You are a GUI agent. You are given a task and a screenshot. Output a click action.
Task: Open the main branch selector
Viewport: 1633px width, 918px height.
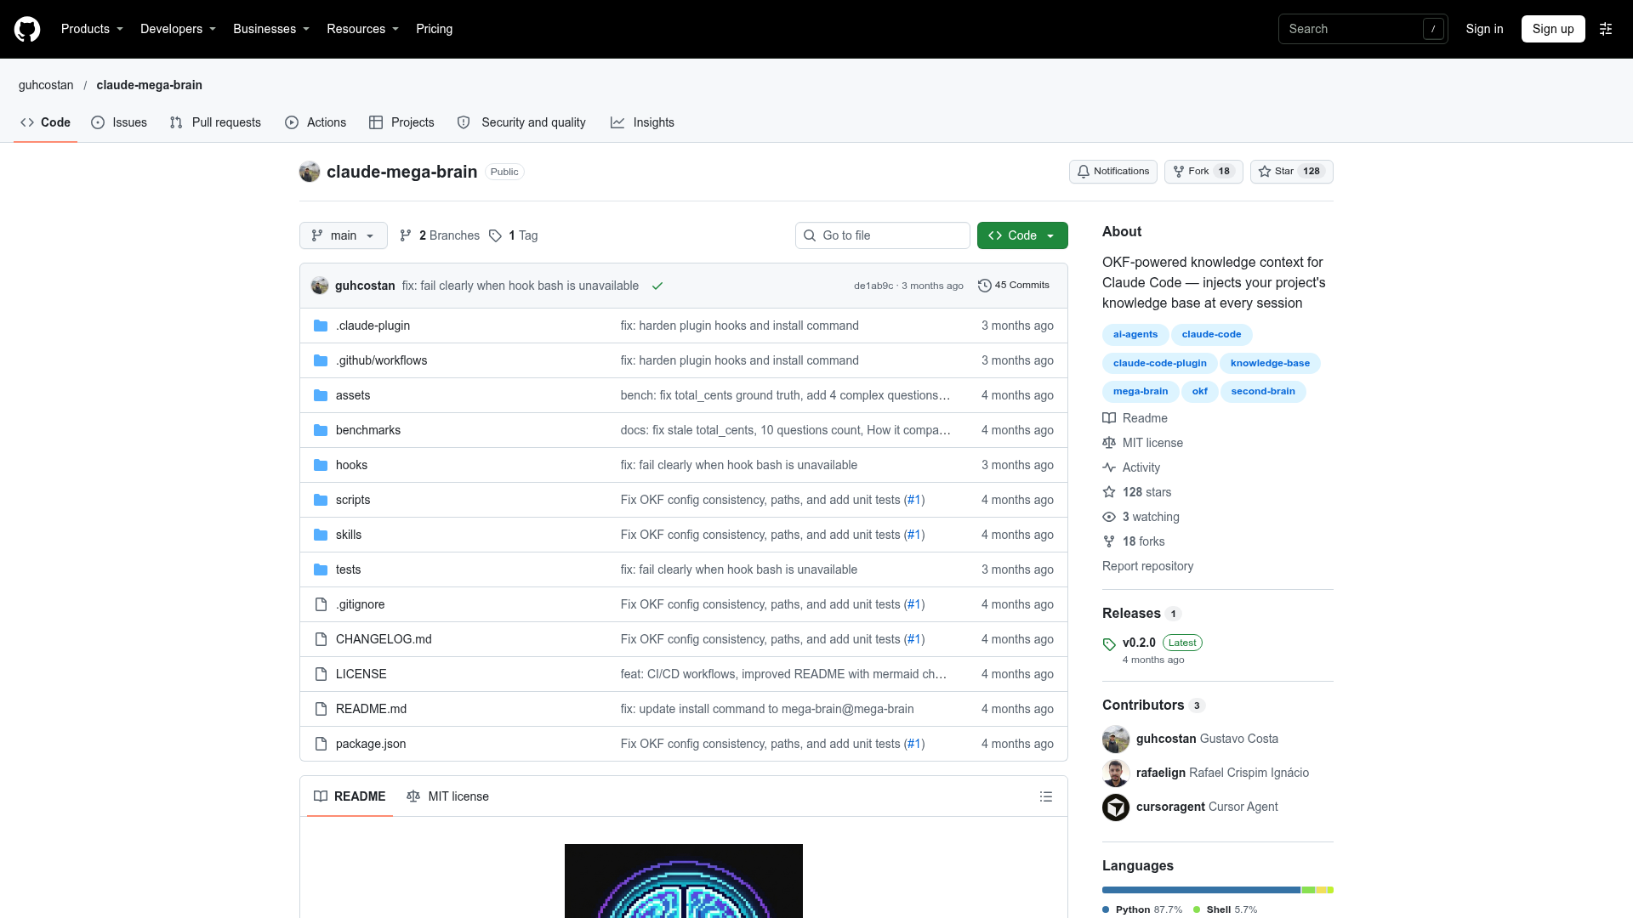[x=344, y=235]
